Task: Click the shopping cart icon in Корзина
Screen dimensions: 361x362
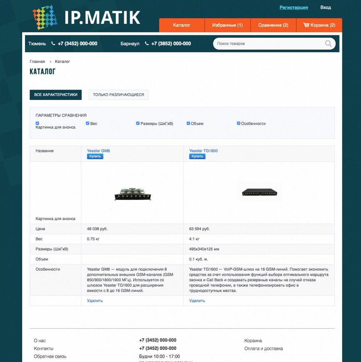Action: (x=306, y=25)
